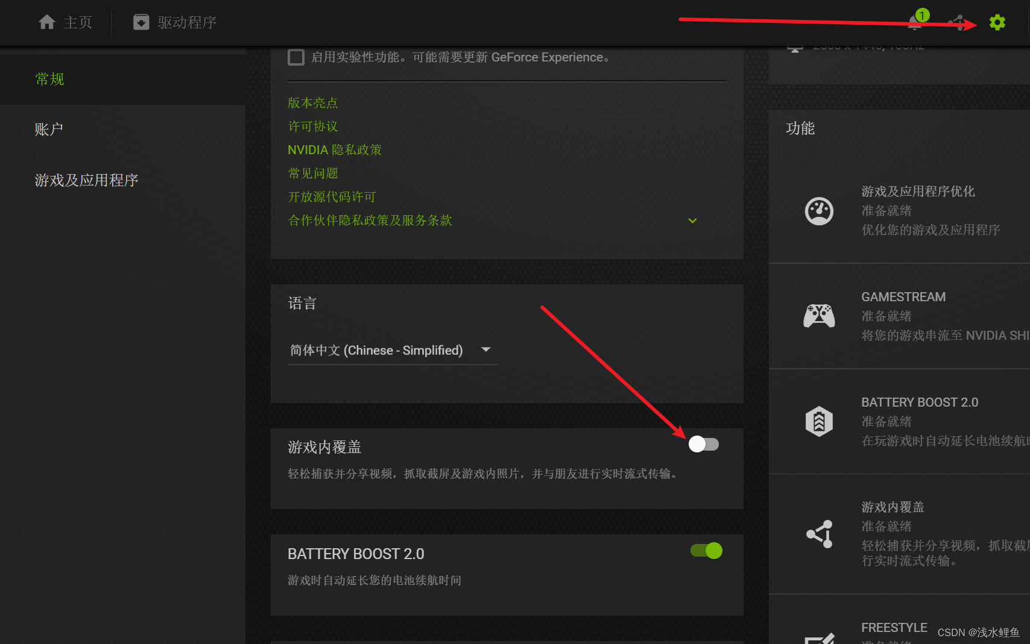Click the share icon in top bar
Screen dimensions: 1030x644
(957, 23)
